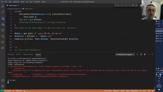Create a new terminal with plus icon
Viewport: 163px width, 92px height.
(138, 54)
